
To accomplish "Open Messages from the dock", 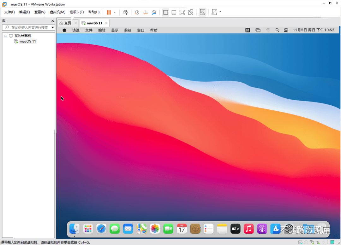I will pyautogui.click(x=115, y=229).
